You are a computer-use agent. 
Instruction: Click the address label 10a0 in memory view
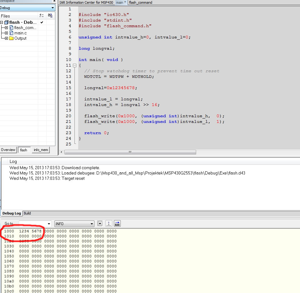(9, 281)
